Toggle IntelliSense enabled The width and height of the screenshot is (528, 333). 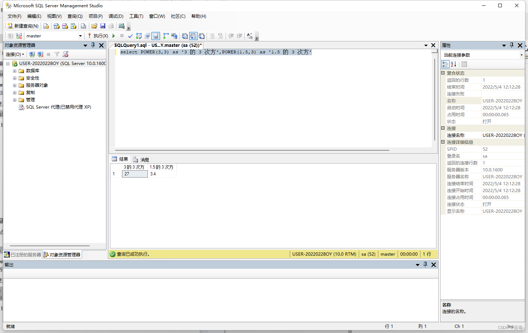tap(155, 36)
